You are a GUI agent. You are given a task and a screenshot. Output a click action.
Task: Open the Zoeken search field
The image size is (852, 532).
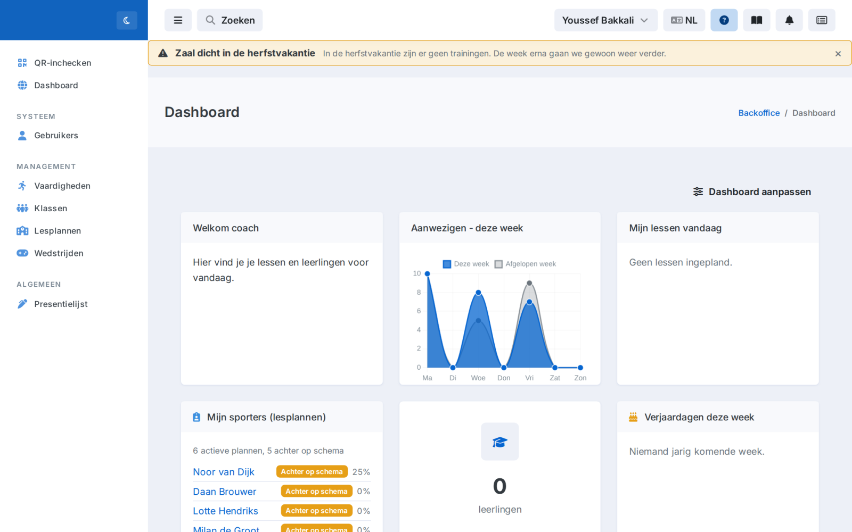point(230,20)
